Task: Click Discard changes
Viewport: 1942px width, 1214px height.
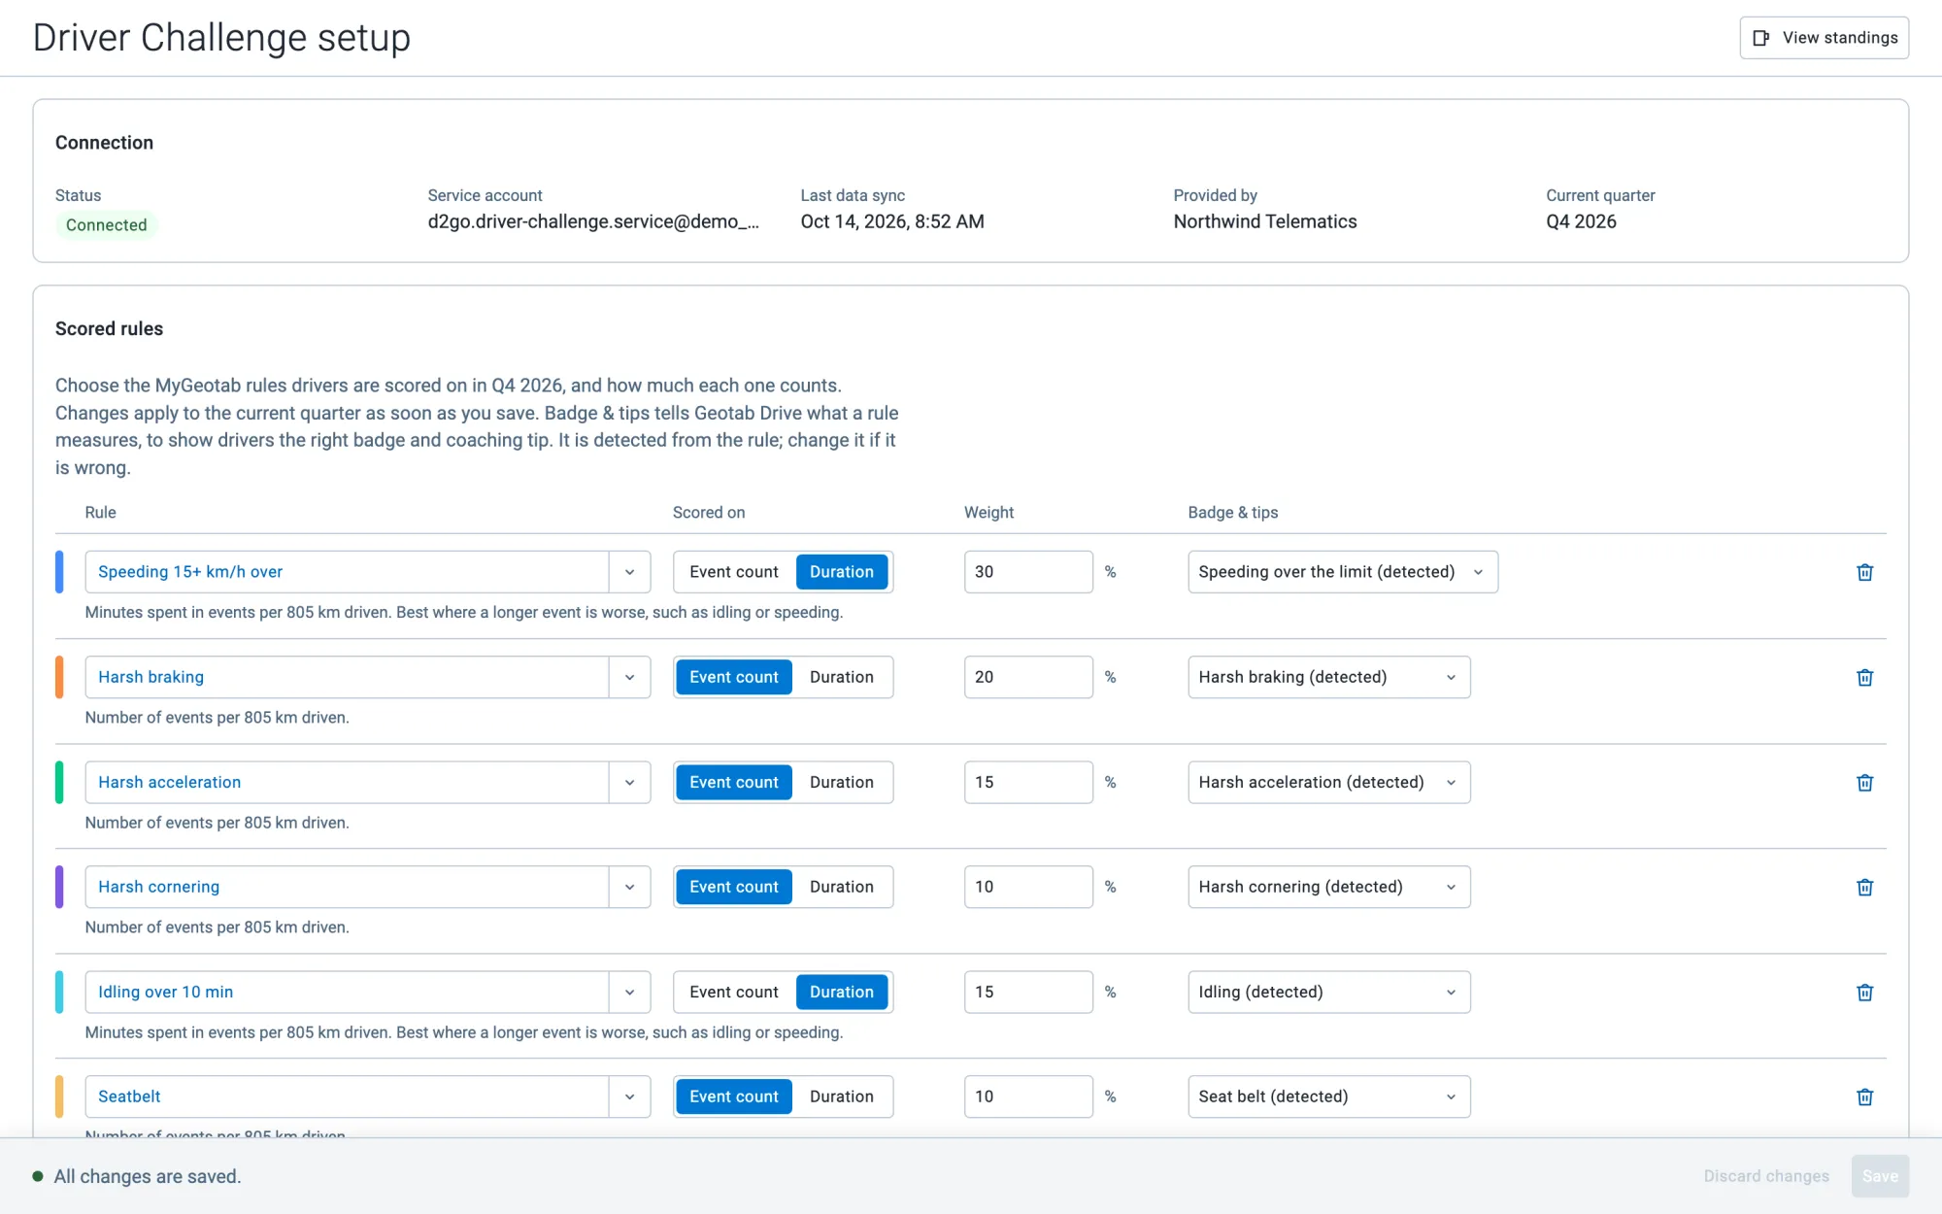Action: pos(1766,1176)
